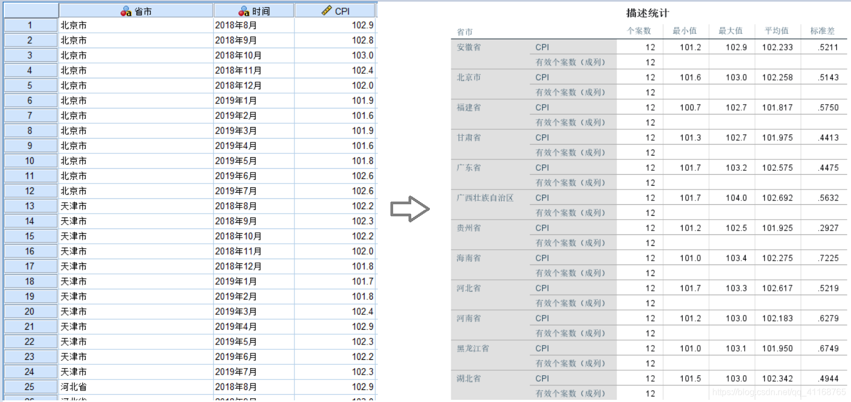Screen dimensions: 851x402
Task: Click the 贵州省 row label
Action: tap(469, 228)
